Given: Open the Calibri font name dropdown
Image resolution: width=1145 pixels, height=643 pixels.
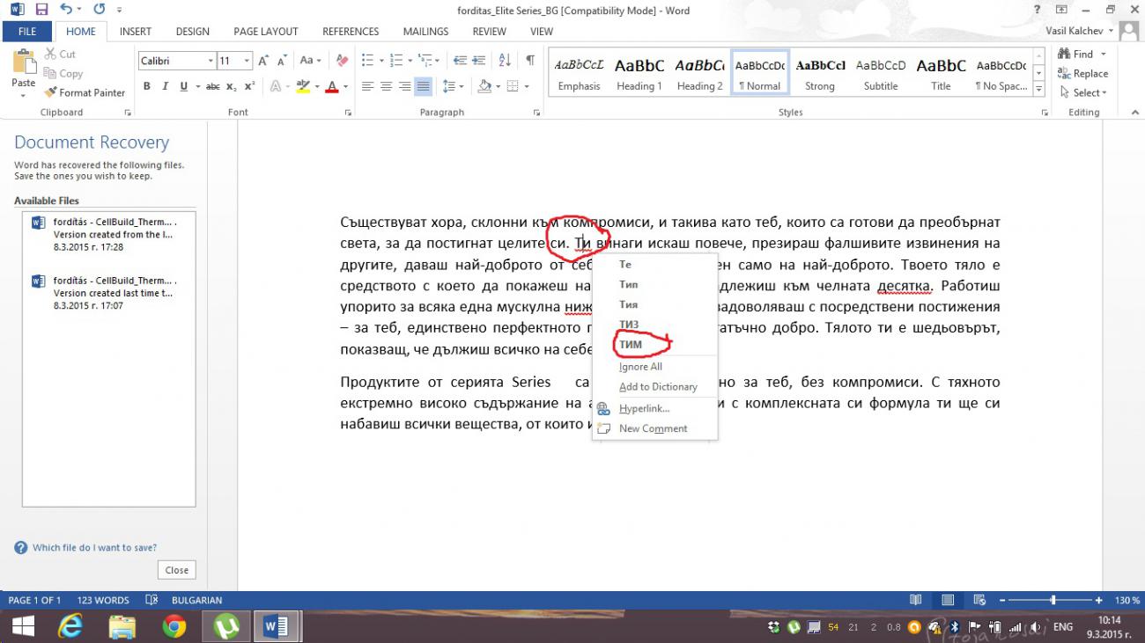Looking at the screenshot, I should click(x=211, y=61).
